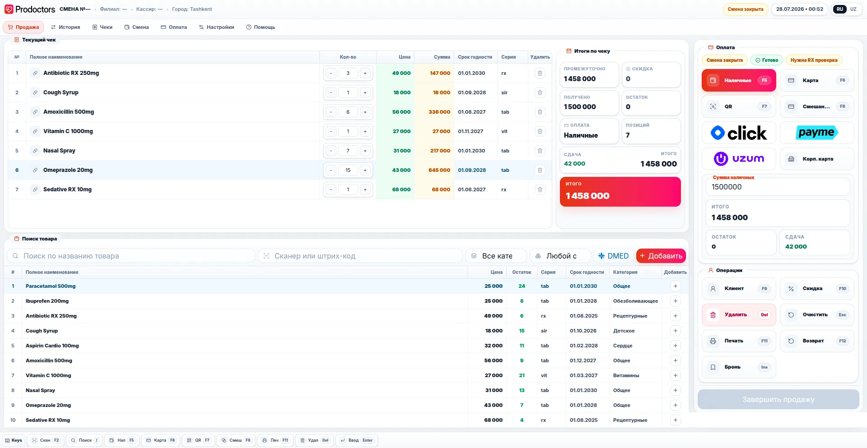Image resolution: width=867 pixels, height=448 pixels.
Task: Open the Настройки tab
Action: tap(216, 27)
